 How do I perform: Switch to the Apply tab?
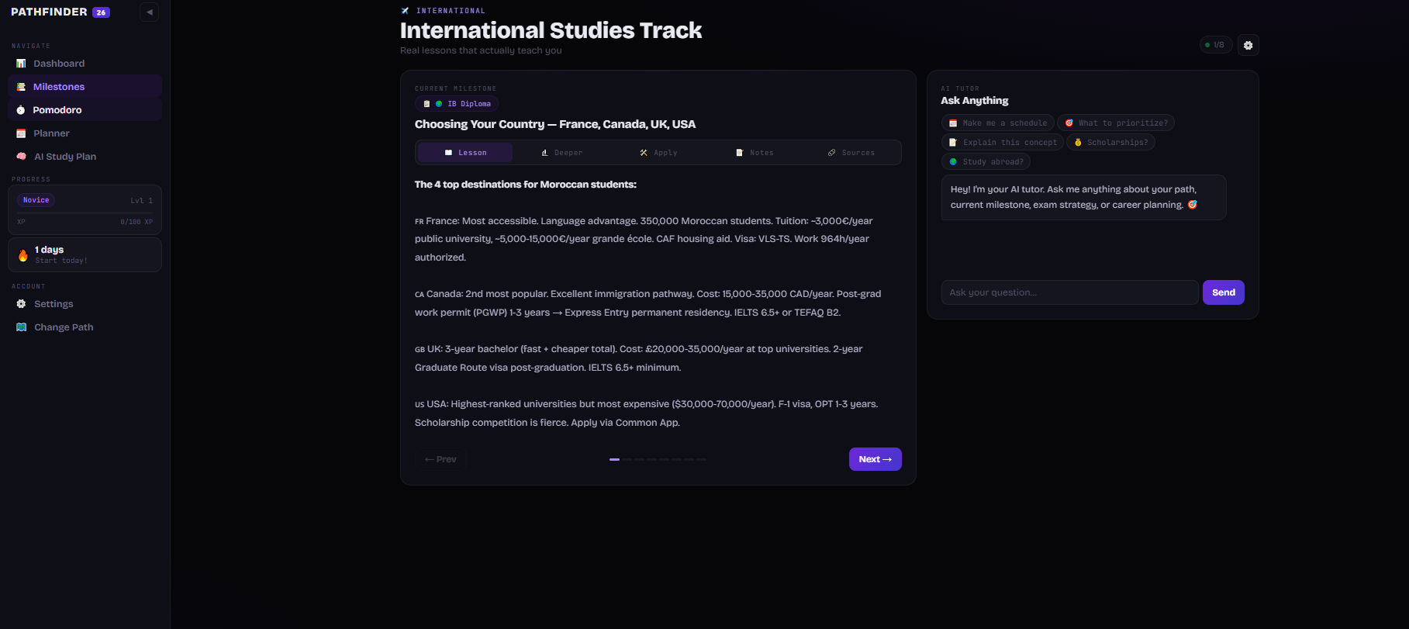(x=658, y=153)
